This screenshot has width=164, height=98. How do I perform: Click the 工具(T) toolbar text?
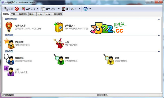[x=31, y=9]
